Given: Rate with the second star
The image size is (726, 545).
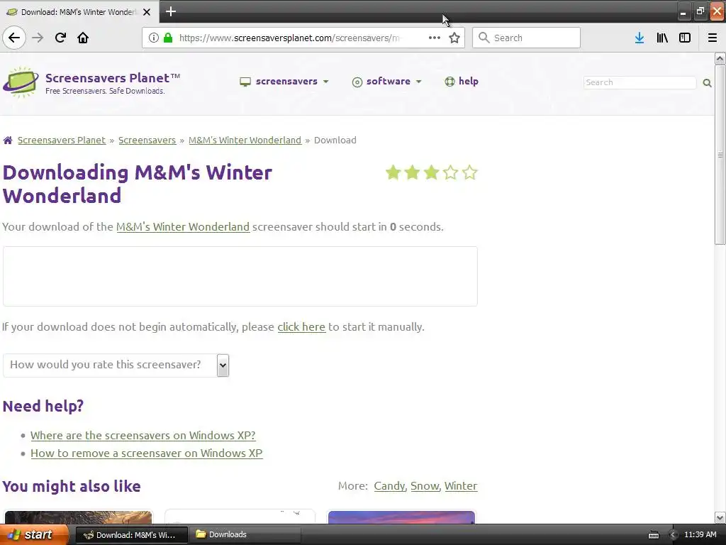Looking at the screenshot, I should (412, 172).
